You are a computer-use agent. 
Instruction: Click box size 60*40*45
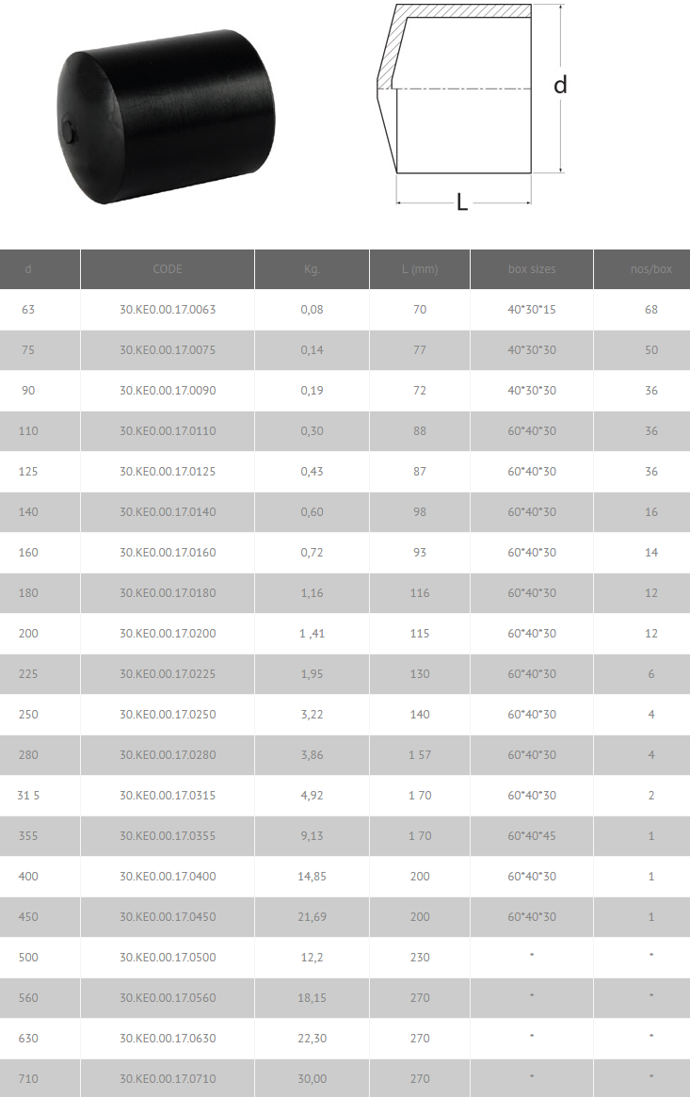(532, 836)
